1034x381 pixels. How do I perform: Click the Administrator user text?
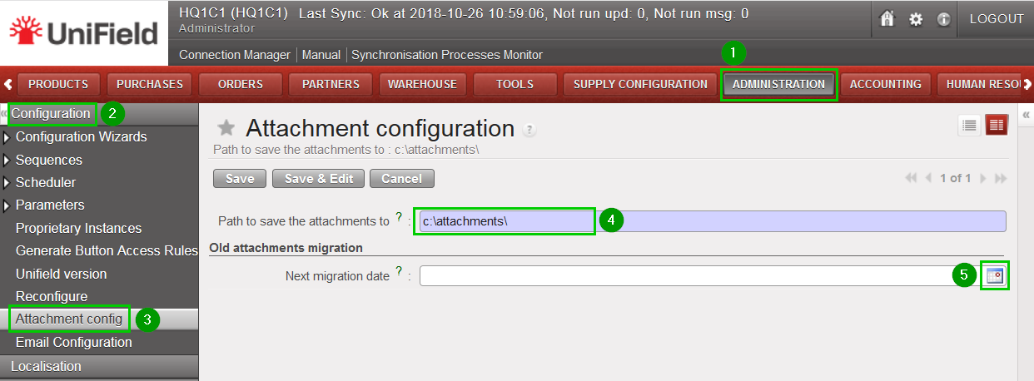pos(216,28)
